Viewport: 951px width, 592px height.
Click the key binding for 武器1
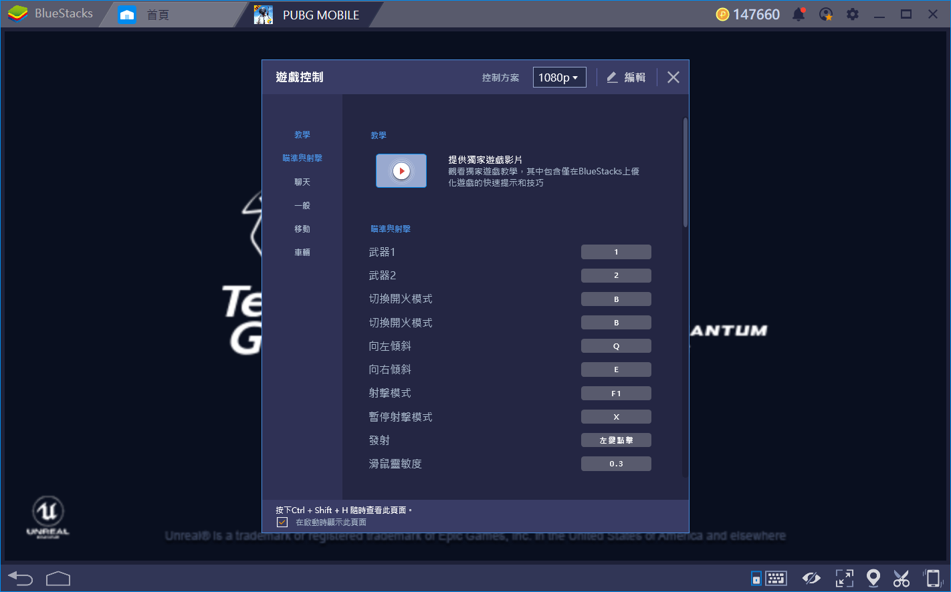tap(616, 252)
